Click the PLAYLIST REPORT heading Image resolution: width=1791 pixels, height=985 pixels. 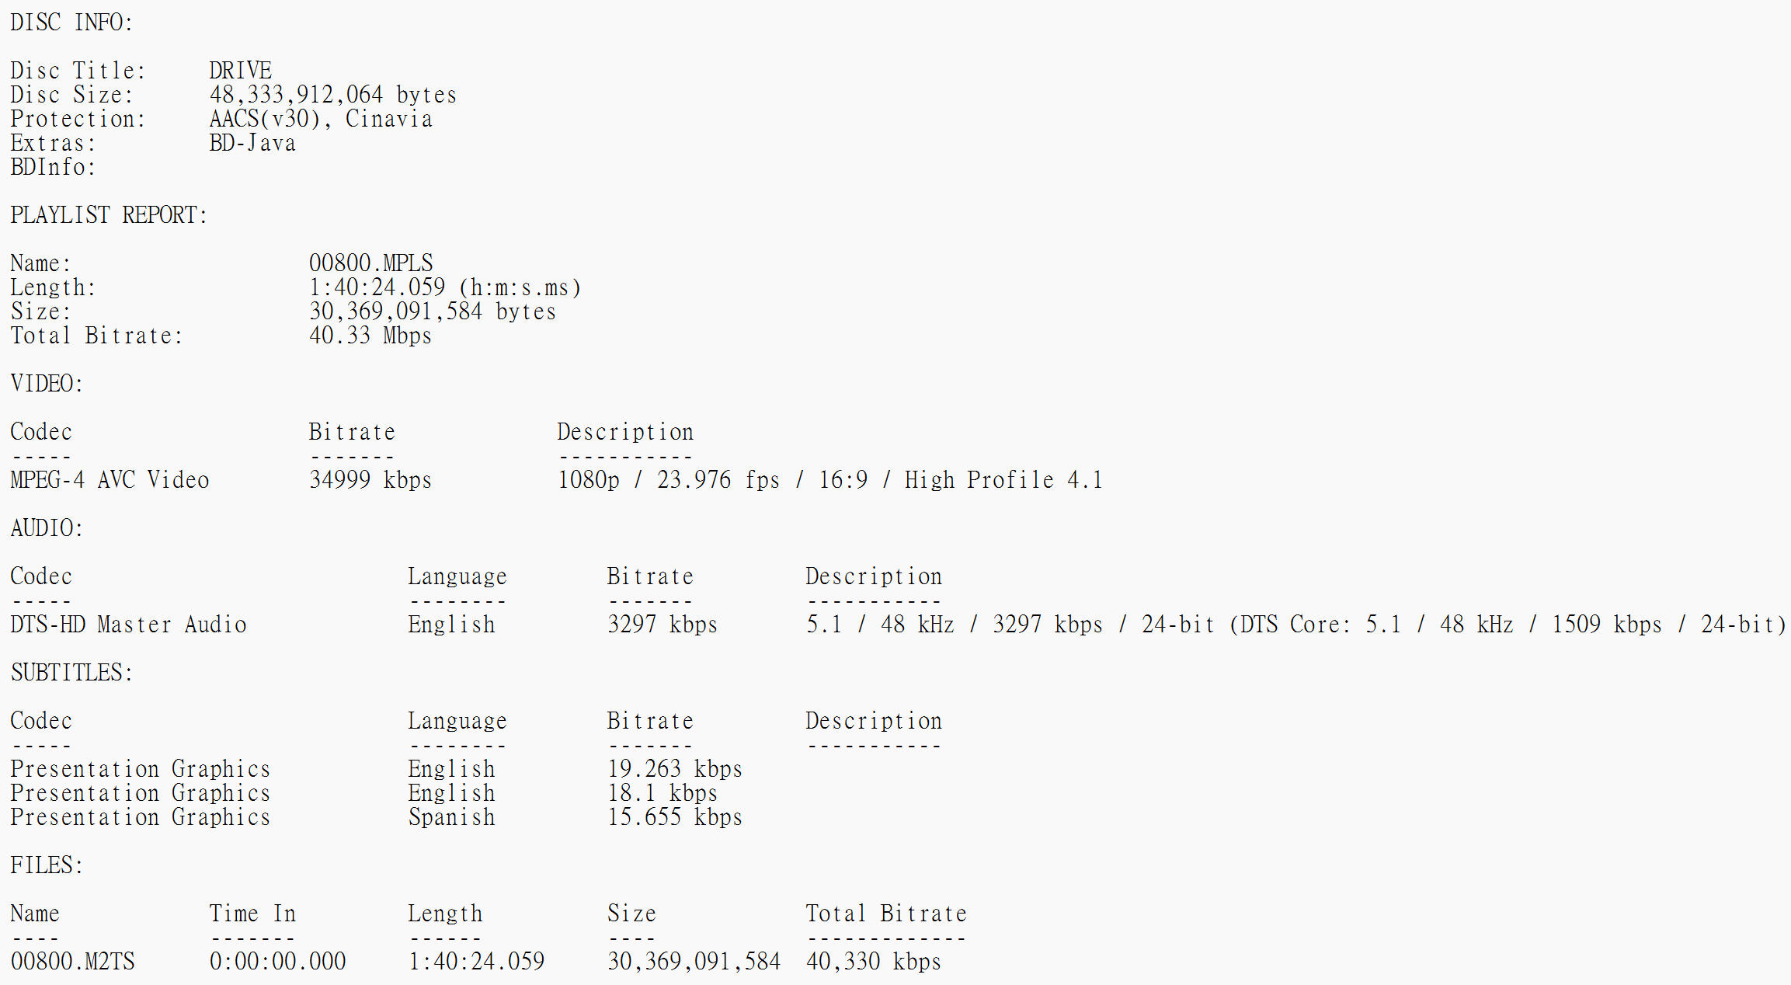point(109,215)
